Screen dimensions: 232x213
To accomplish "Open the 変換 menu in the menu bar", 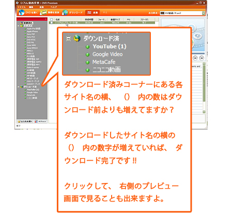I will 41,7.
